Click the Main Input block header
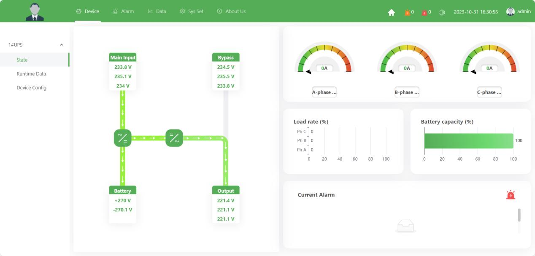535x256 pixels. (x=123, y=57)
